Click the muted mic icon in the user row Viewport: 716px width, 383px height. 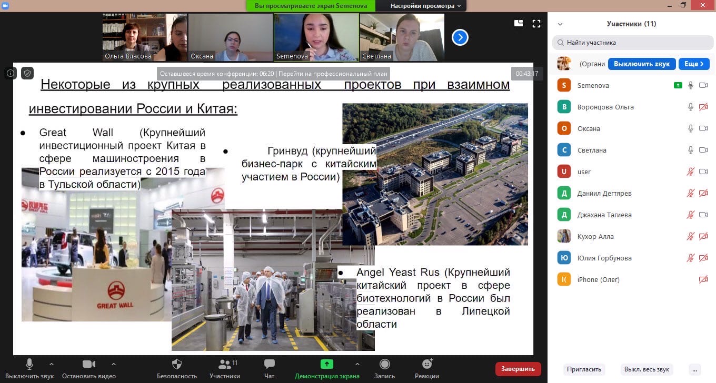click(691, 172)
